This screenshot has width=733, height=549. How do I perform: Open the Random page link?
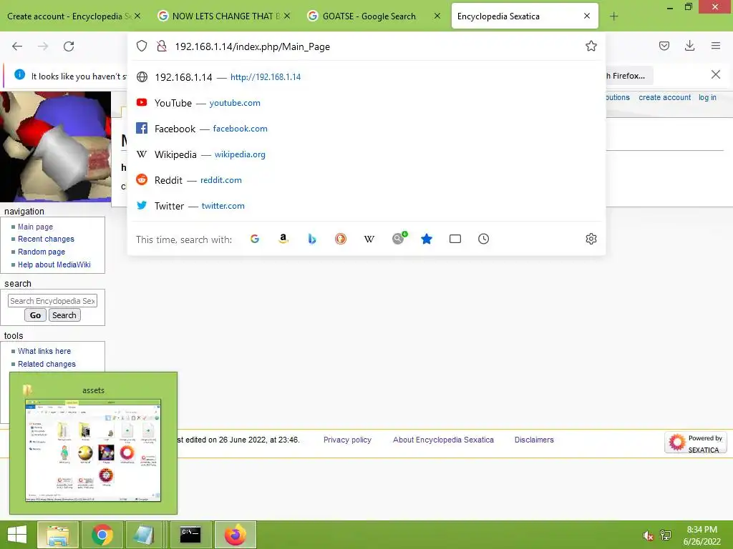[x=42, y=252]
